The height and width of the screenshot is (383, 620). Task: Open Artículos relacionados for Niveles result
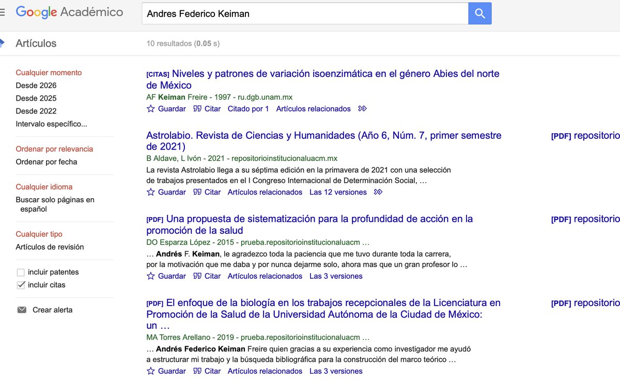(x=314, y=109)
